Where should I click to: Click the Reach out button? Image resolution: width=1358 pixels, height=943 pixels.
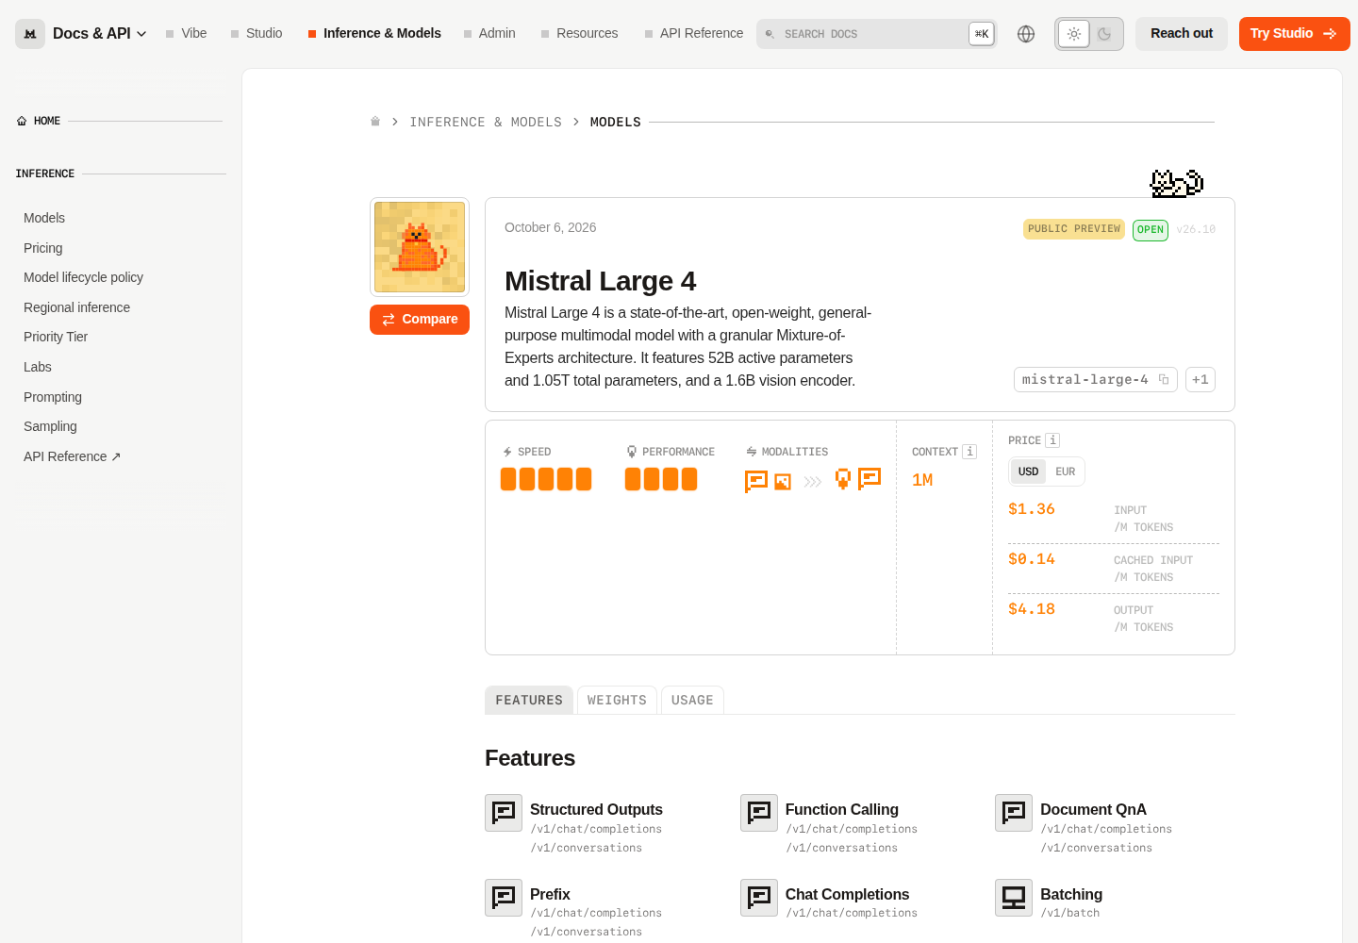click(x=1182, y=34)
